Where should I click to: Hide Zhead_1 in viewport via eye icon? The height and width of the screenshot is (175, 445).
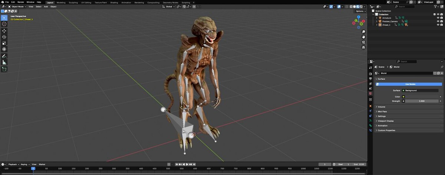coord(438,25)
